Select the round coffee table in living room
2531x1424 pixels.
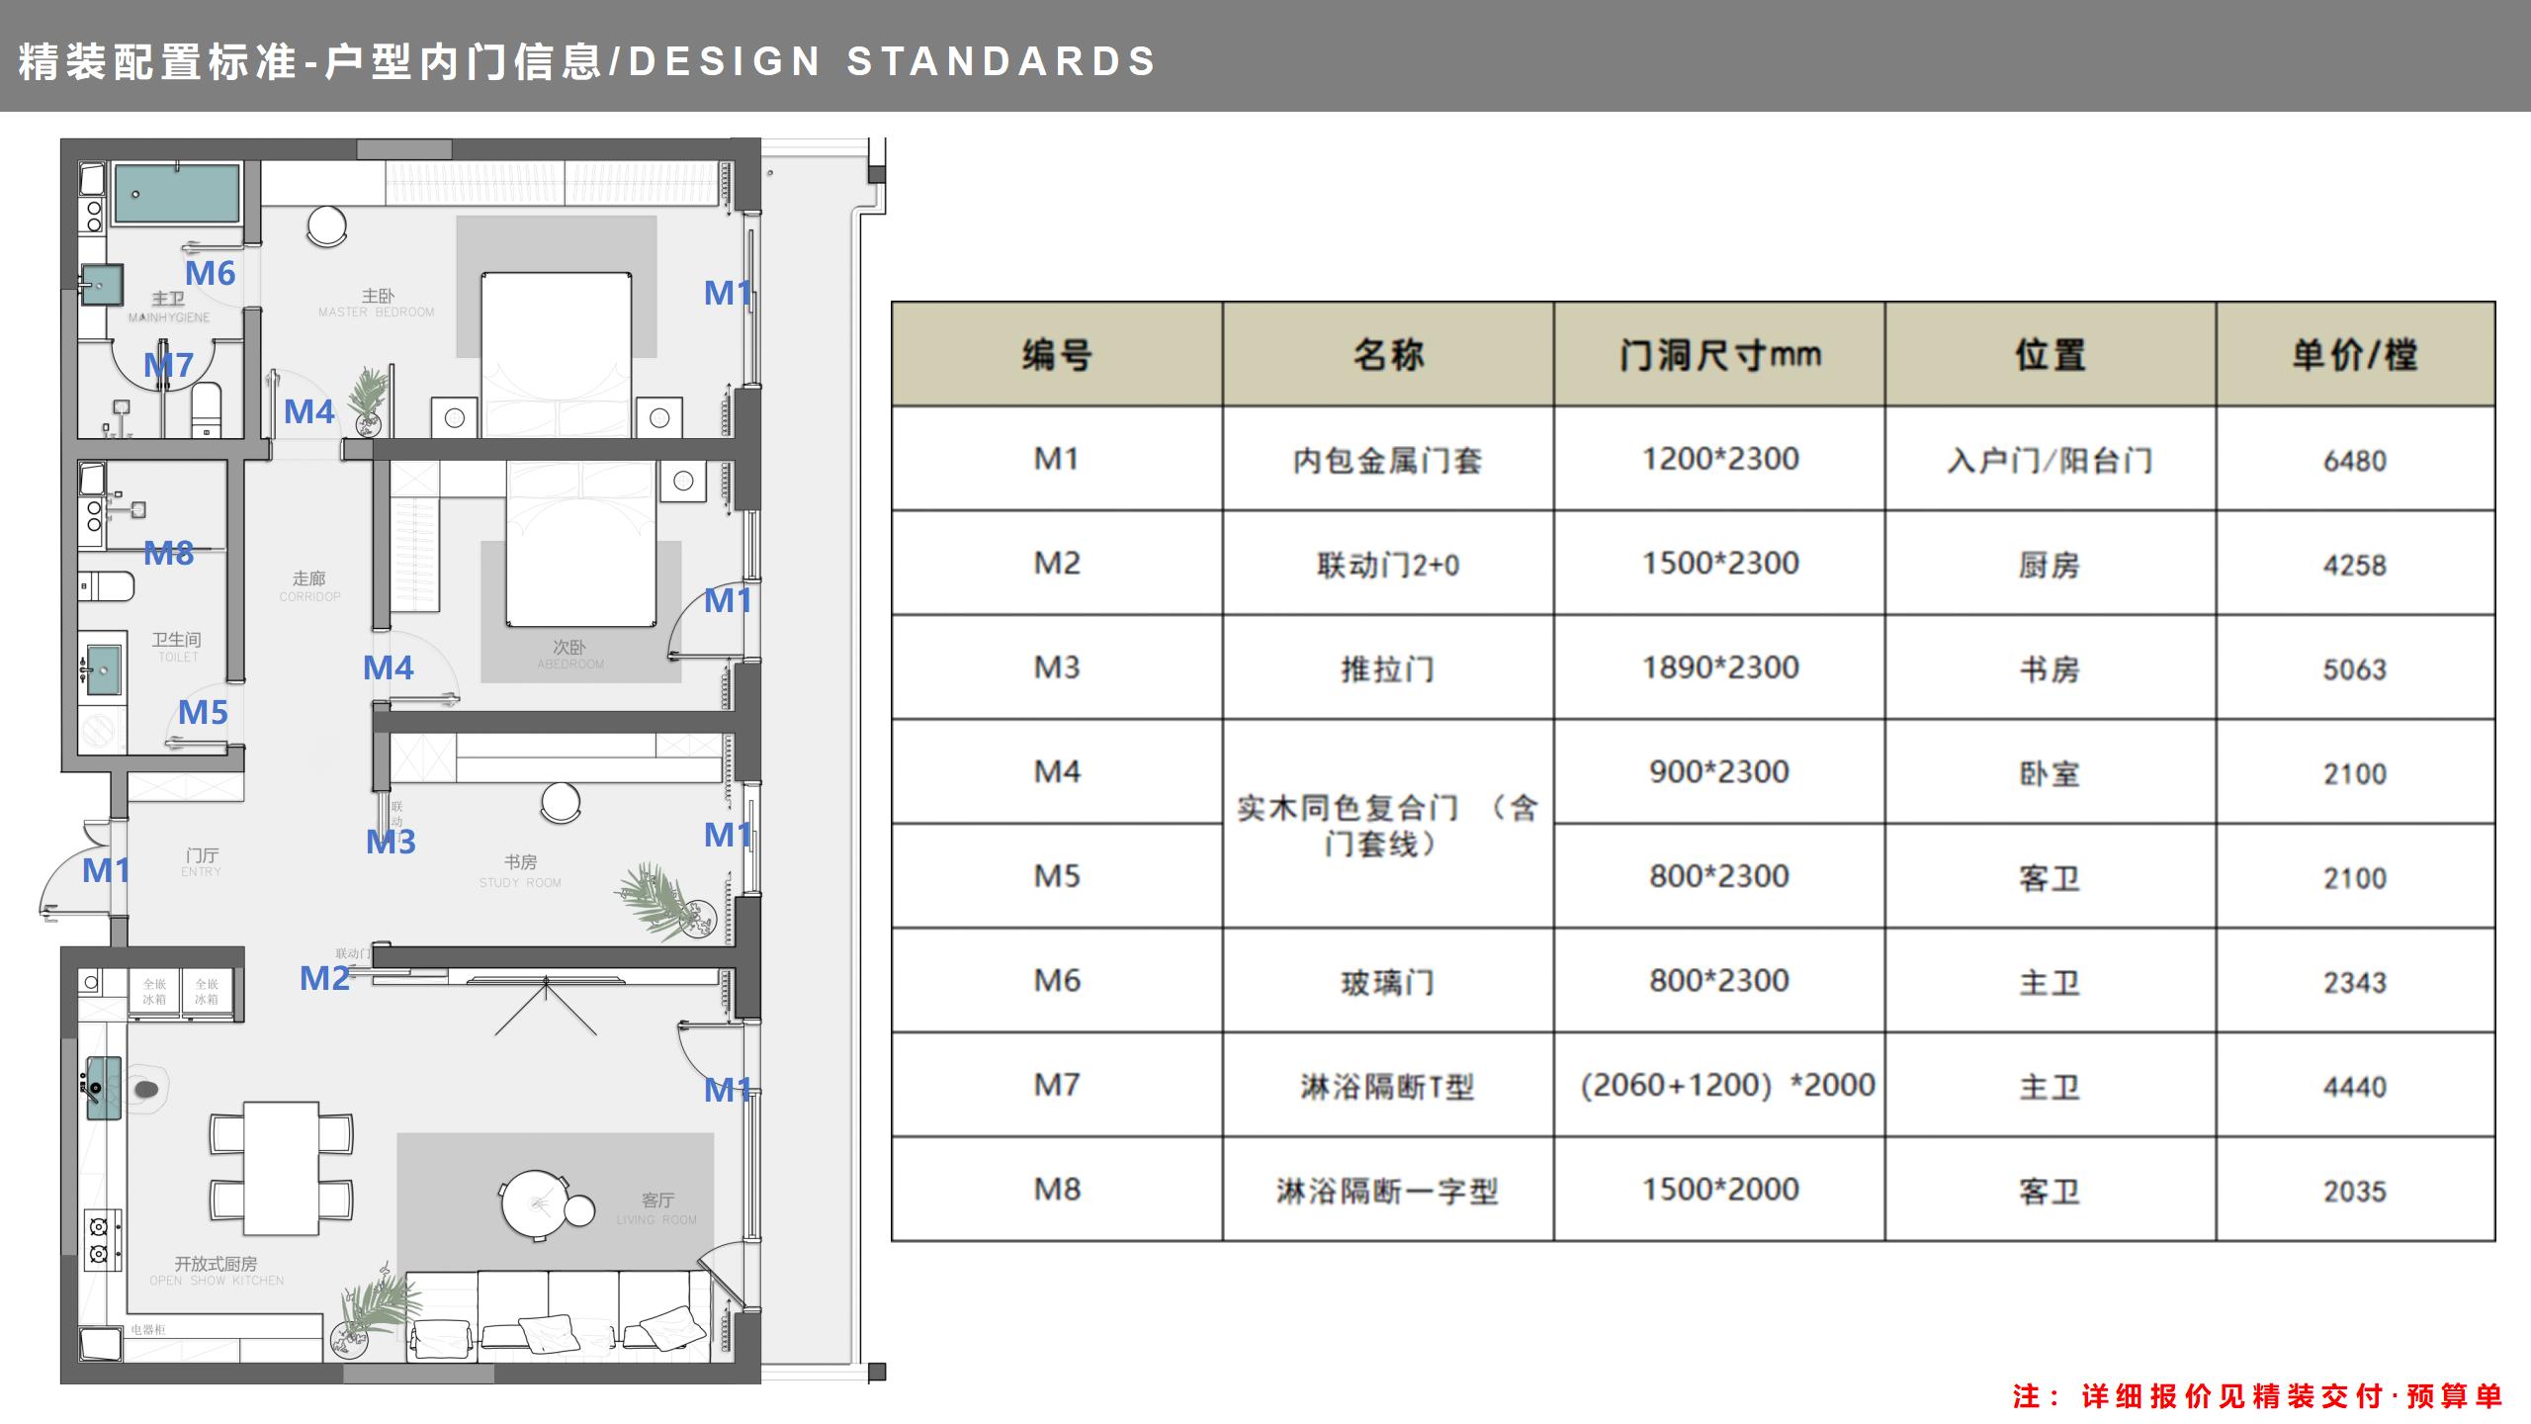coord(537,1204)
